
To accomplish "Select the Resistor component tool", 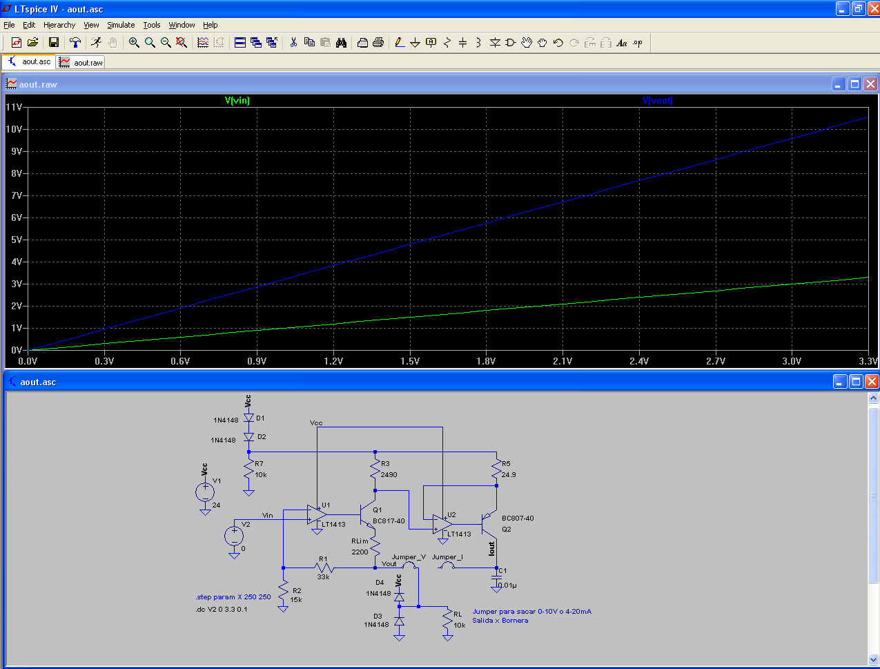I will point(447,43).
